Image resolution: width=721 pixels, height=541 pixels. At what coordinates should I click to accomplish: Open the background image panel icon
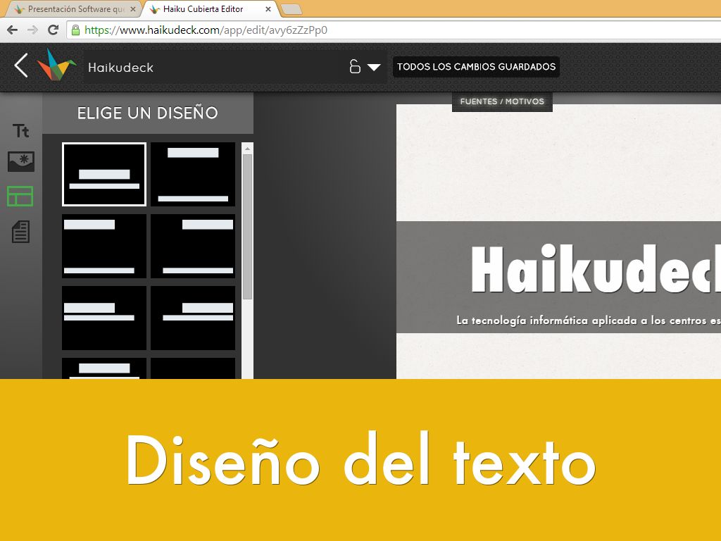coord(20,162)
